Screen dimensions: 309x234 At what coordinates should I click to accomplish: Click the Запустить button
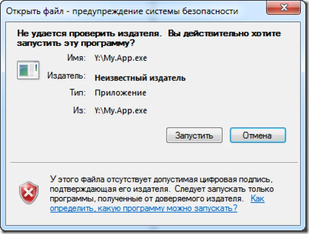(194, 135)
